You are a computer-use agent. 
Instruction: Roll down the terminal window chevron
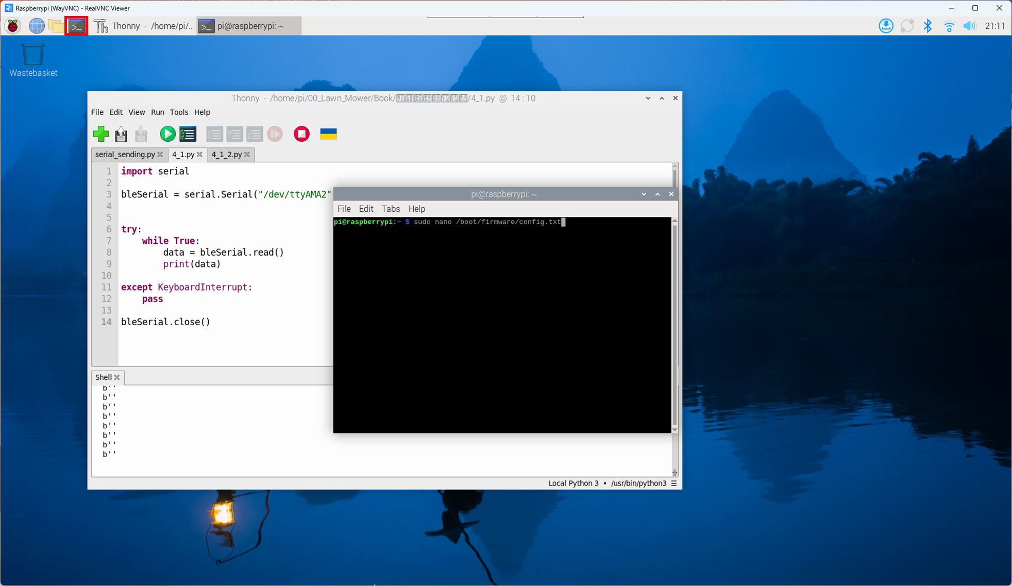click(644, 194)
